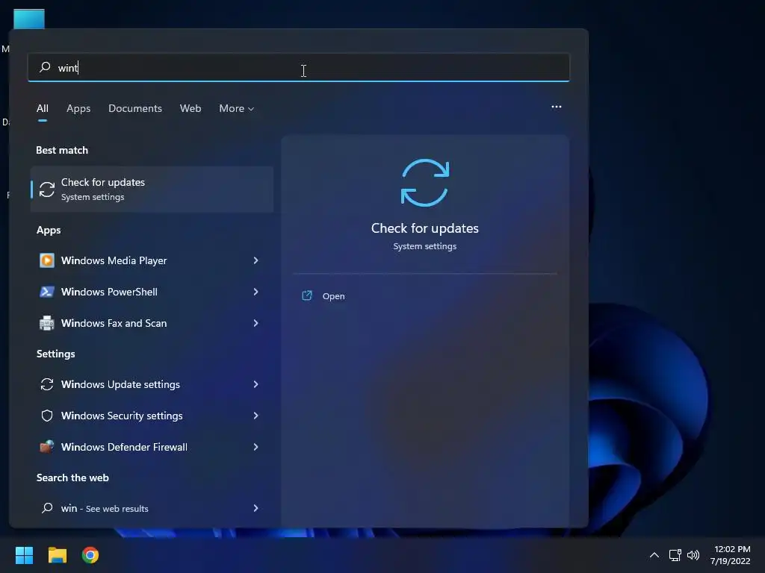The image size is (765, 573).
Task: Switch to the Apps tab
Action: click(x=78, y=108)
